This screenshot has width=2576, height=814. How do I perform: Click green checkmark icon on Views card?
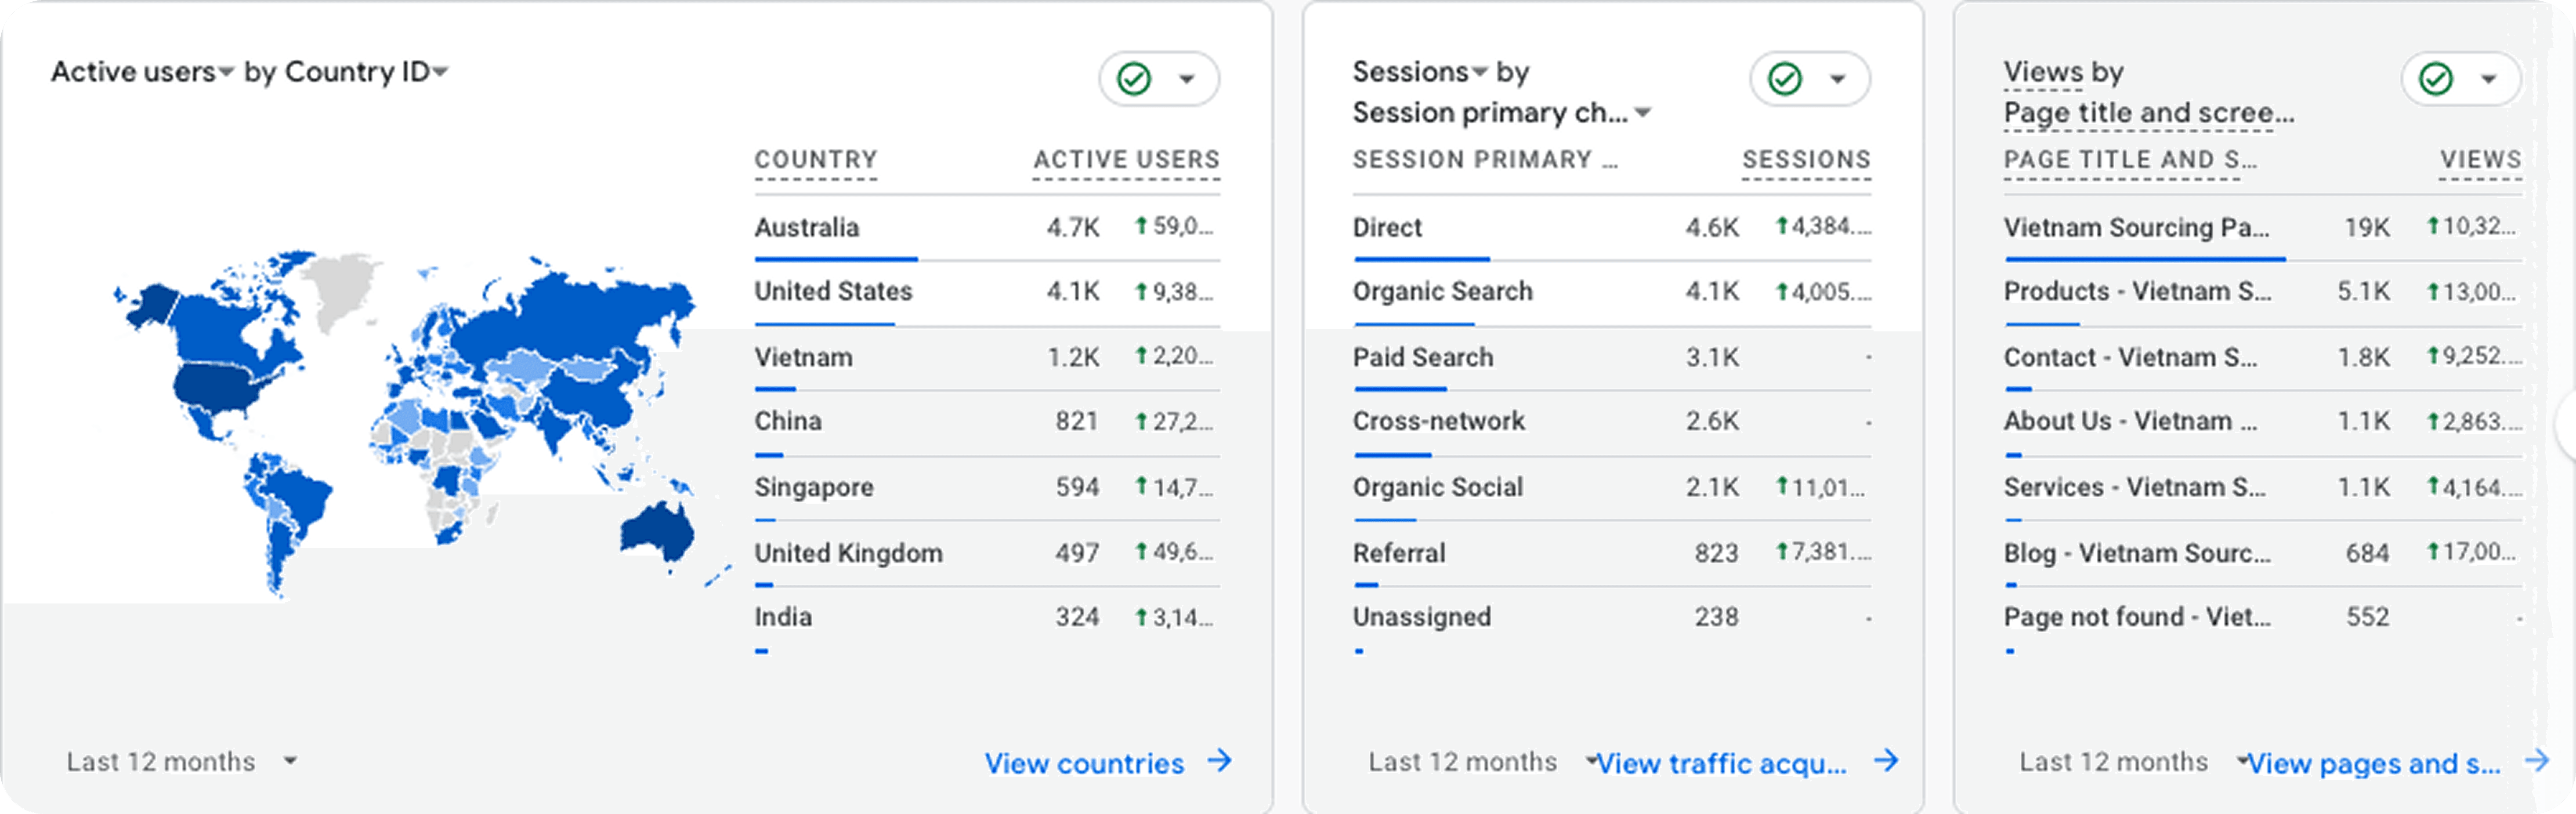coord(2435,78)
